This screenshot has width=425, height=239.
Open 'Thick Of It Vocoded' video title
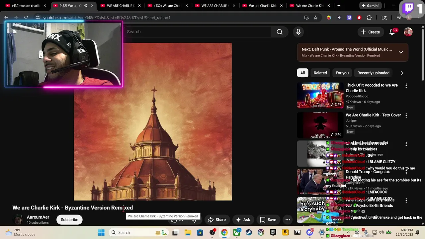372,88
